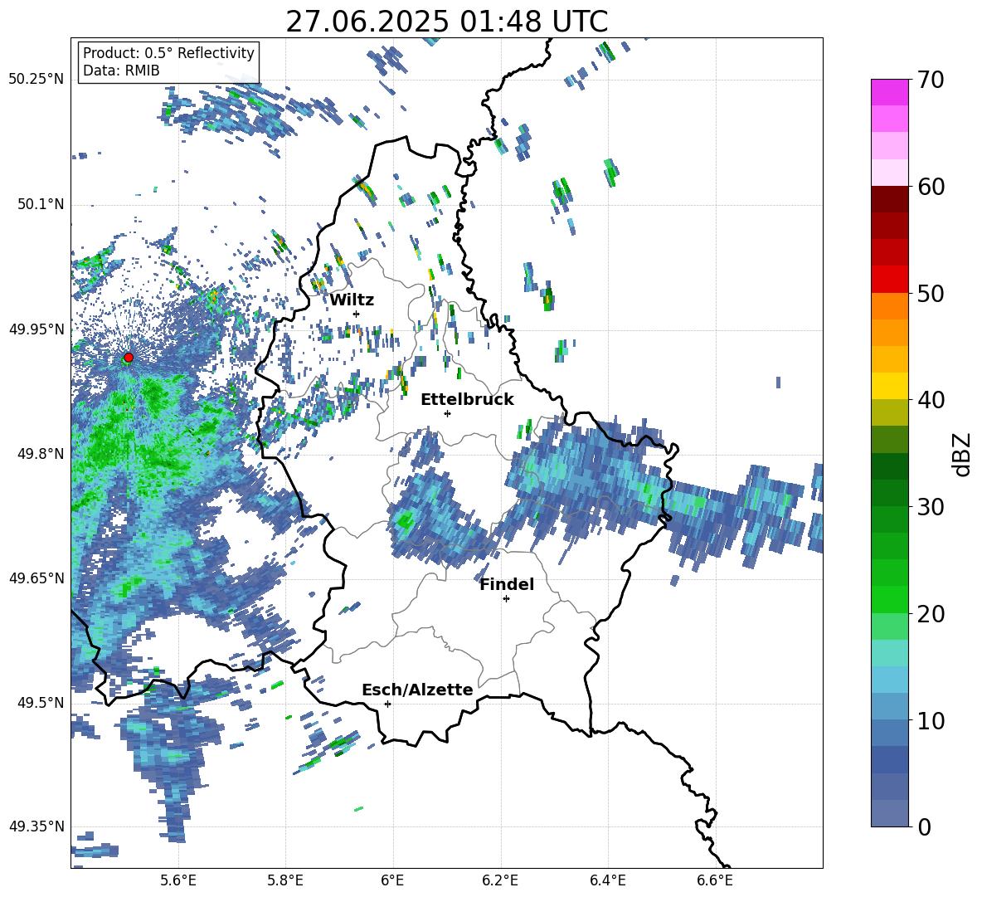
Task: Click the 49.95°N latitude label
Action: (x=36, y=329)
